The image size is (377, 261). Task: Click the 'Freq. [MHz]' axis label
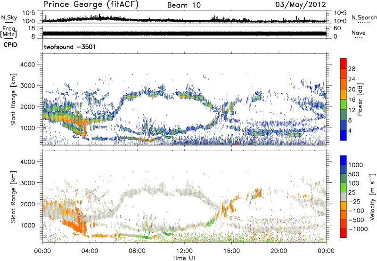(8, 32)
